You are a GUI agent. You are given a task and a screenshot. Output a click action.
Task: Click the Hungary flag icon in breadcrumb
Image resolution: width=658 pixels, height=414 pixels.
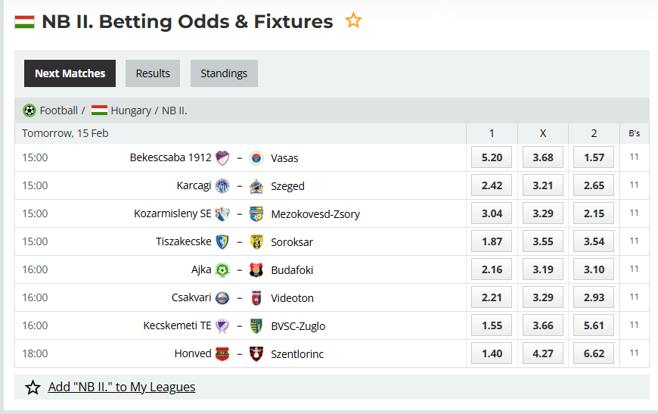99,111
